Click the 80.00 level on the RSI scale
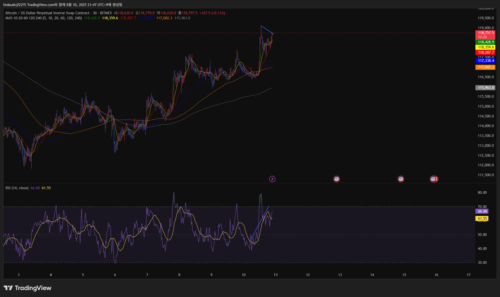This screenshot has width=500, height=297. pyautogui.click(x=482, y=193)
